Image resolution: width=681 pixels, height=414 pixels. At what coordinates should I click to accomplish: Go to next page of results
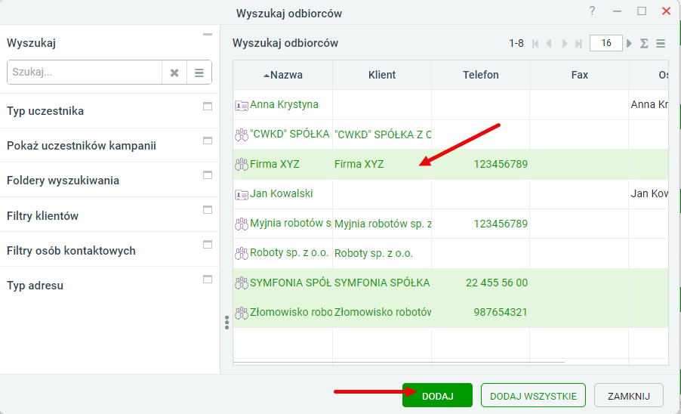point(564,44)
